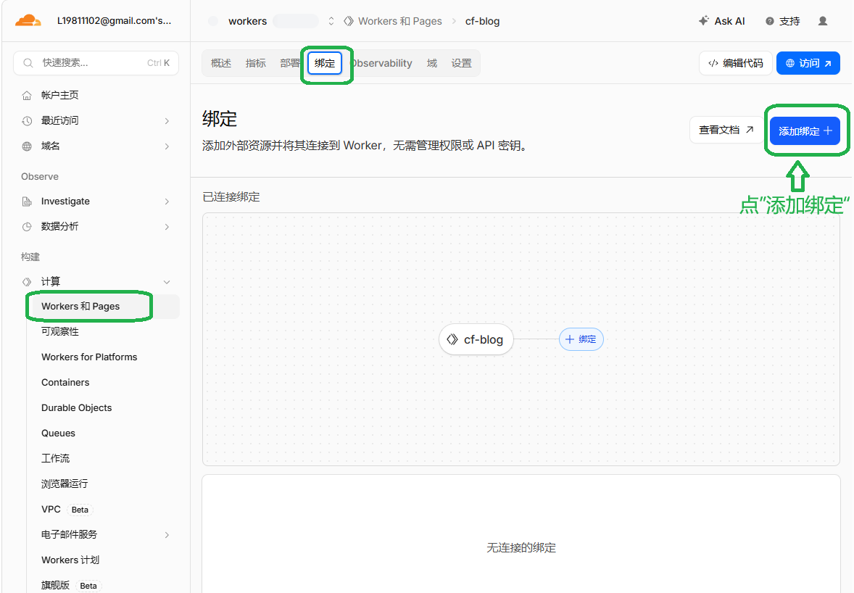Viewport: 854px width, 593px height.
Task: Click the cf-blog worker node
Action: (x=476, y=339)
